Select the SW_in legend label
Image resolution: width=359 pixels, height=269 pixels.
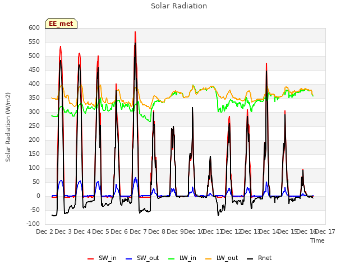pos(107,258)
